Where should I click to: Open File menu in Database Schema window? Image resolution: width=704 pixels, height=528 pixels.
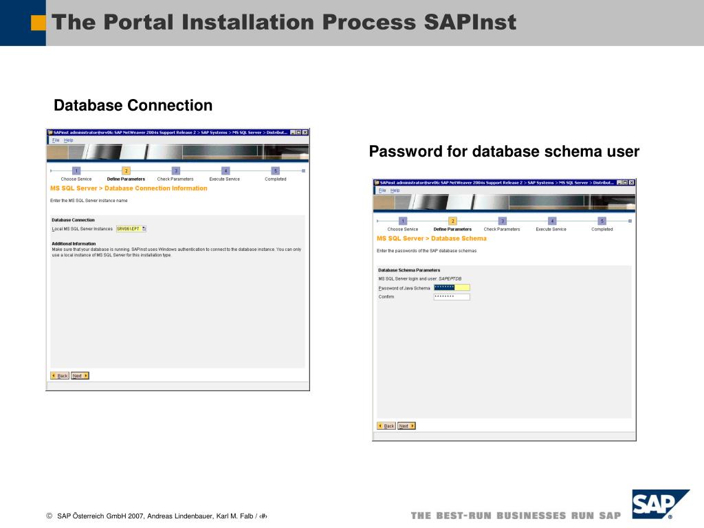pos(382,190)
